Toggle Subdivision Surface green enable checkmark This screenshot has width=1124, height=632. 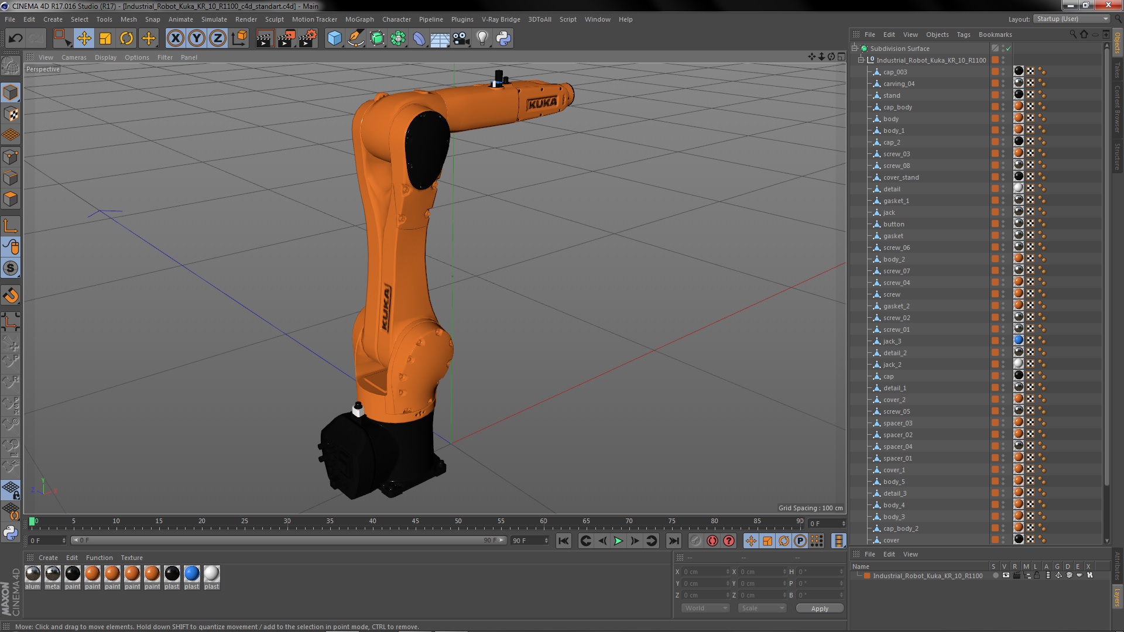(1009, 49)
